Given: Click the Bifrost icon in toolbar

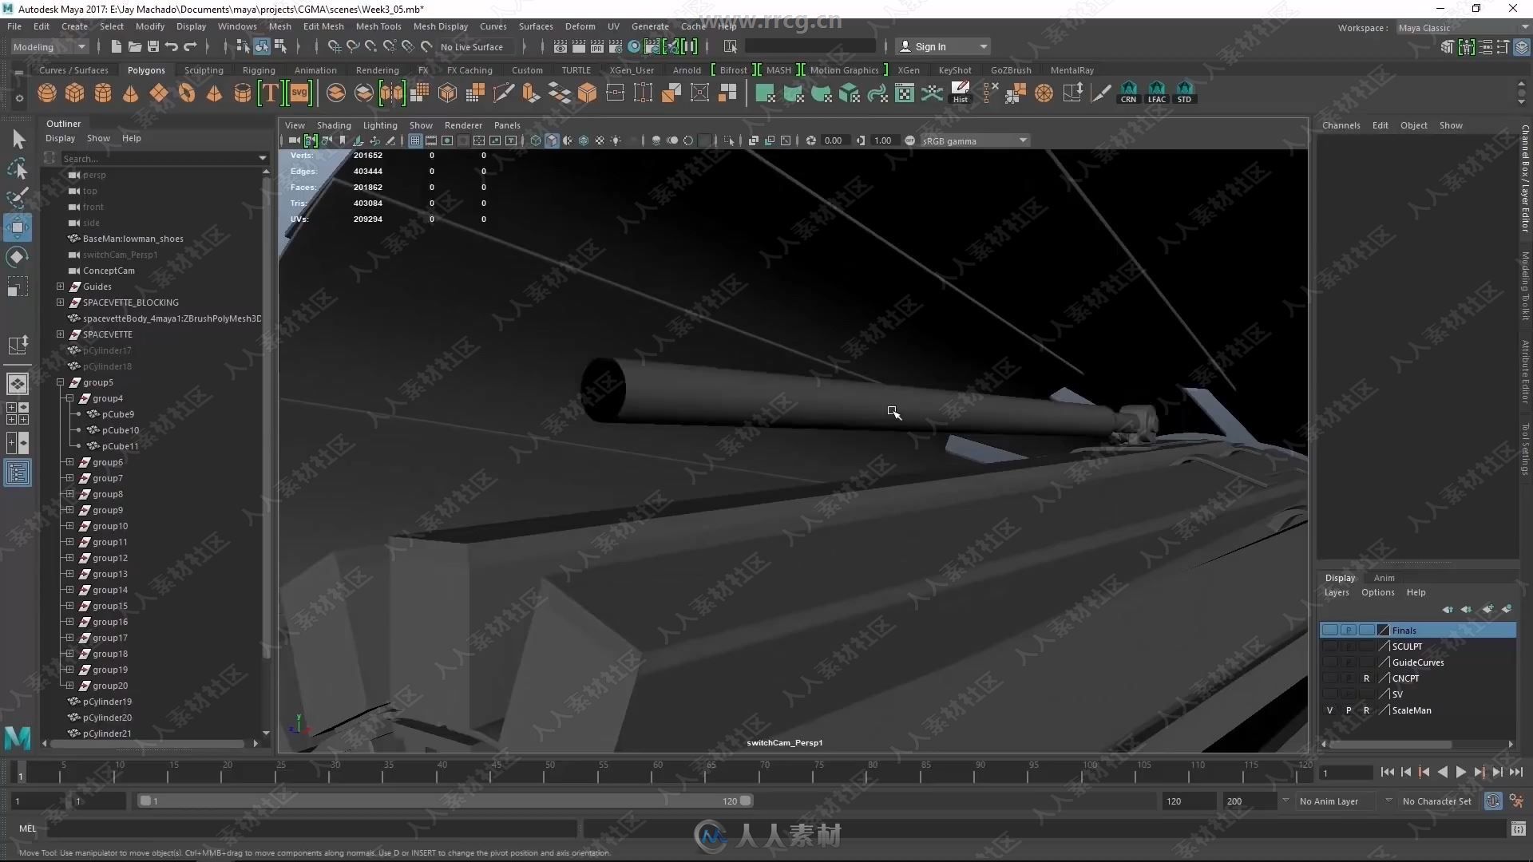Looking at the screenshot, I should point(734,69).
